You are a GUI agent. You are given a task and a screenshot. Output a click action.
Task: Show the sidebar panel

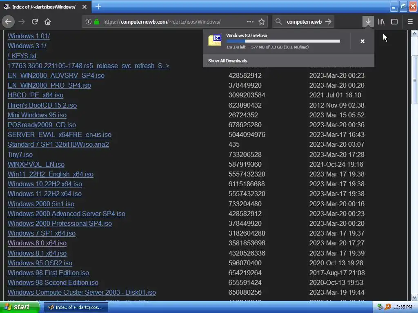[x=394, y=22]
